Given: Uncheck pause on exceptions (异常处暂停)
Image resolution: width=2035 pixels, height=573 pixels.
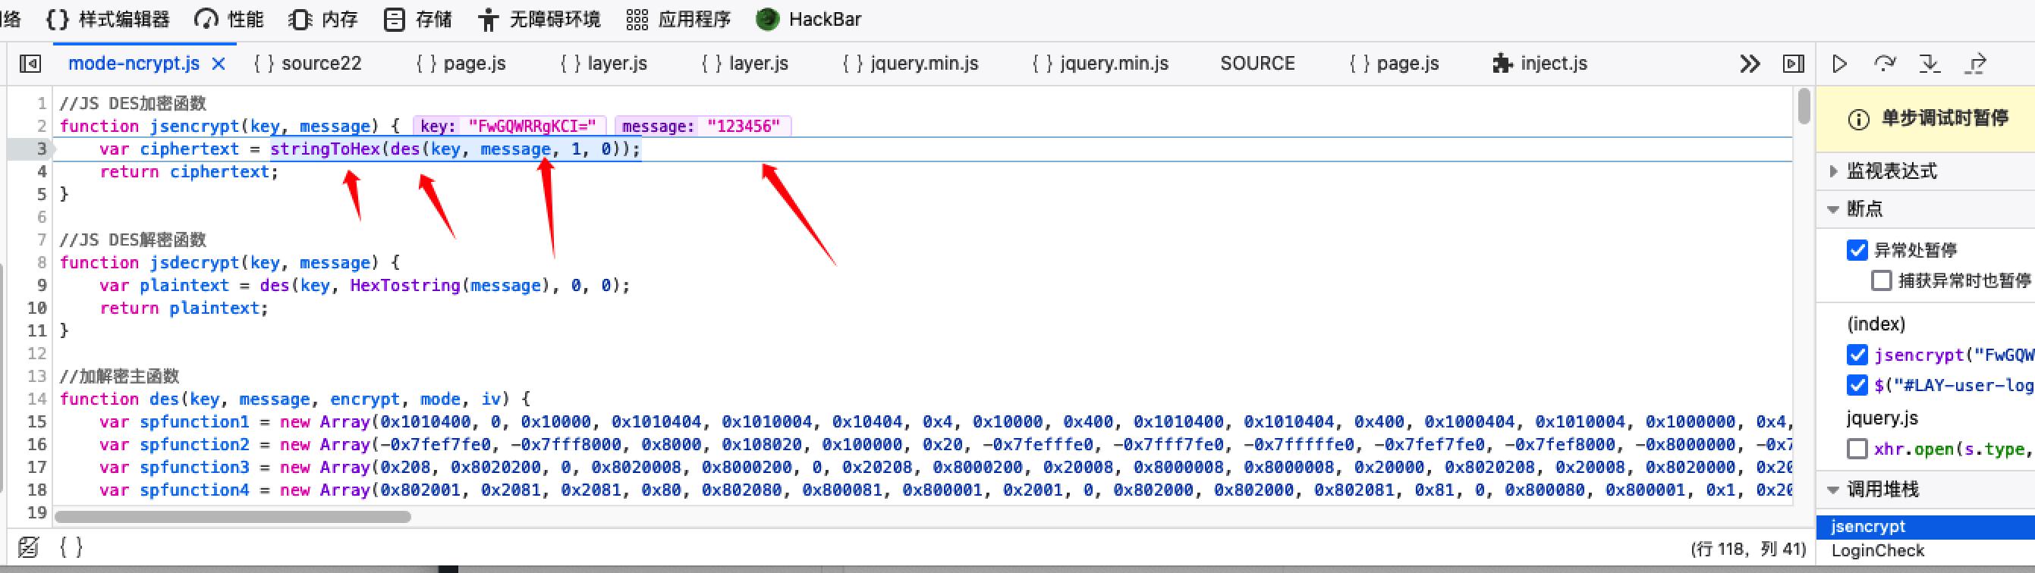Looking at the screenshot, I should coord(1857,250).
